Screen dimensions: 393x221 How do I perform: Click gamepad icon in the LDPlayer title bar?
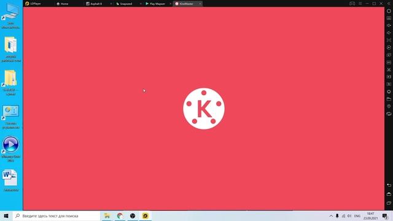coord(352,4)
